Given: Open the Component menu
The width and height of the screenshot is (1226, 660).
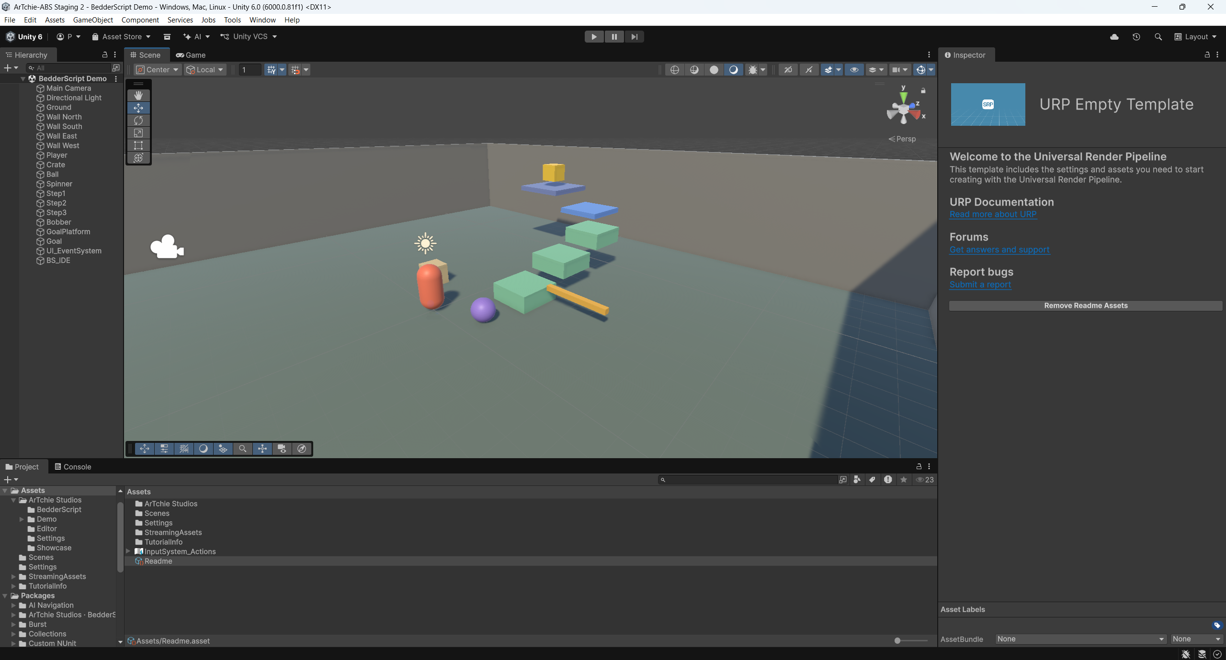Looking at the screenshot, I should pos(140,20).
